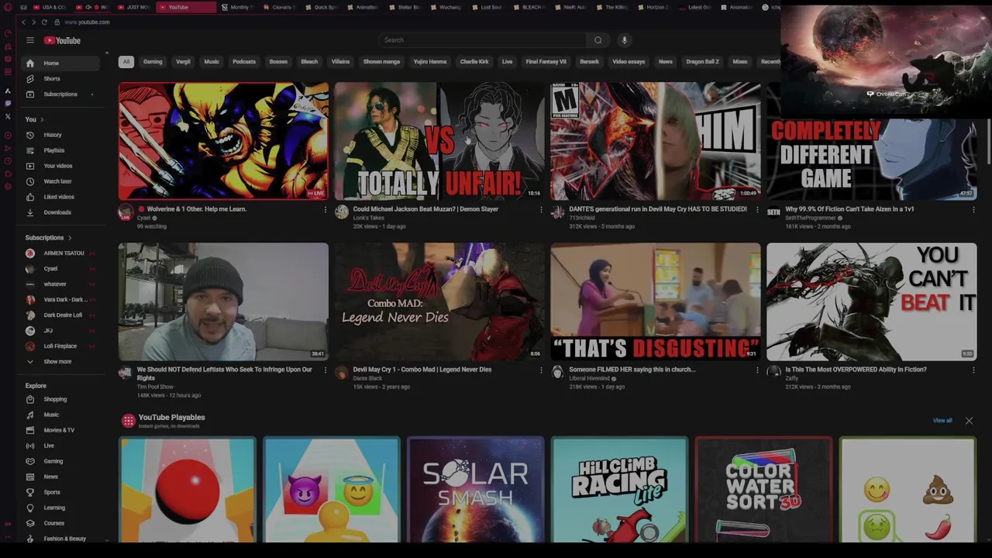
Task: Open the Tim Pool Show channel name
Action: click(155, 387)
